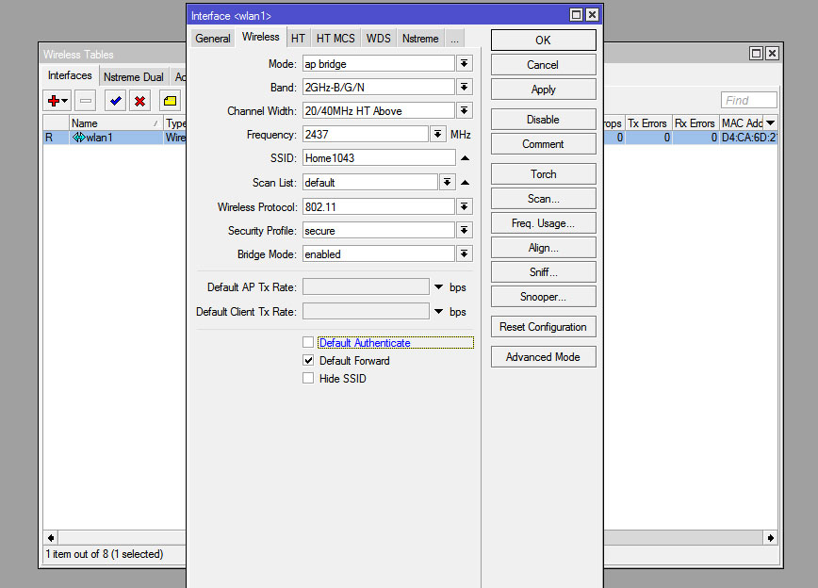Expand the Band dropdown
Viewport: 818px width, 588px height.
coord(464,88)
